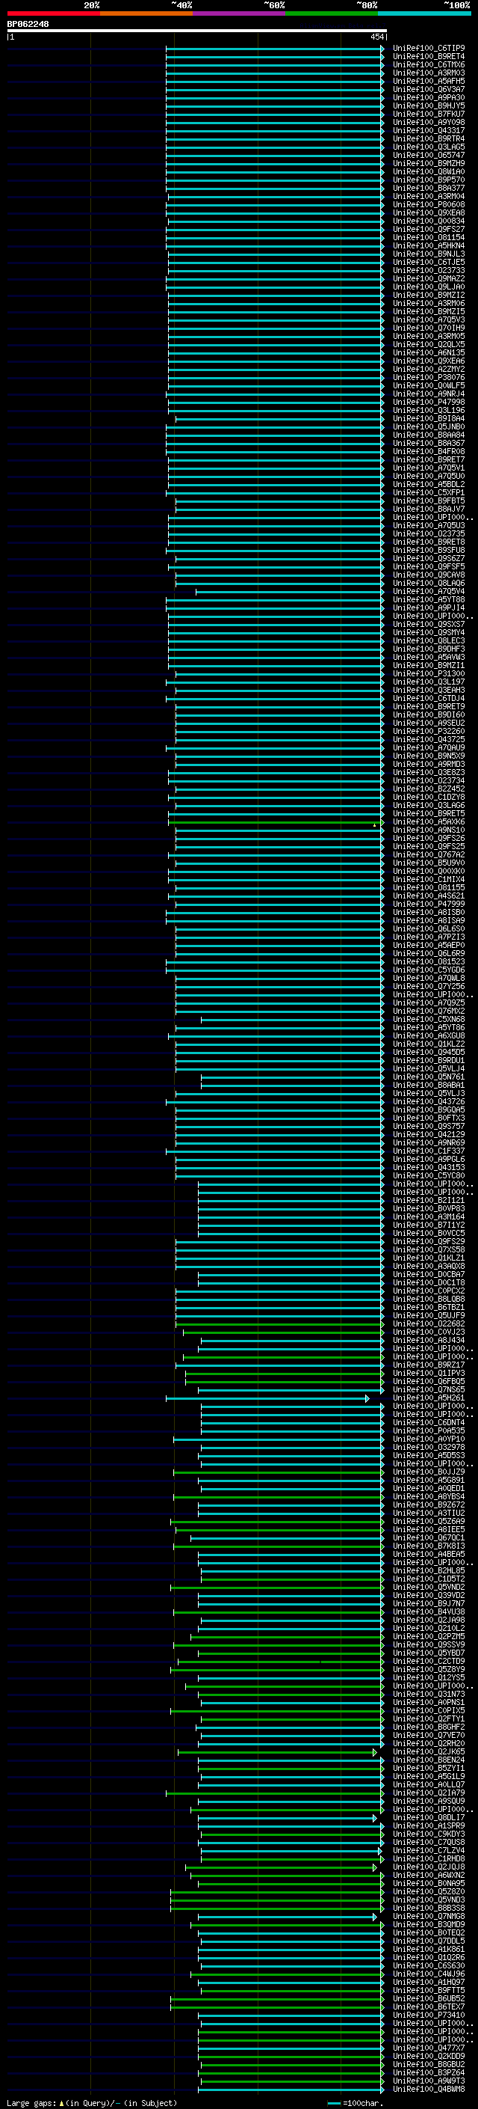Select label UniRef100_Q7NMG8

coord(429,1916)
